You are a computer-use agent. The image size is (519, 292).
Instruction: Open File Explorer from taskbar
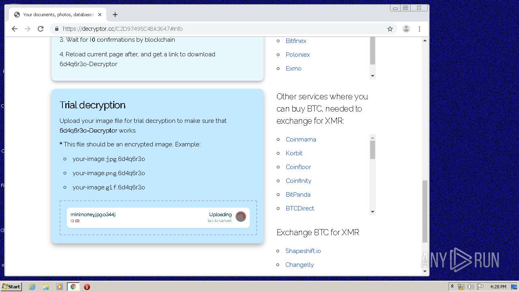[x=46, y=287]
